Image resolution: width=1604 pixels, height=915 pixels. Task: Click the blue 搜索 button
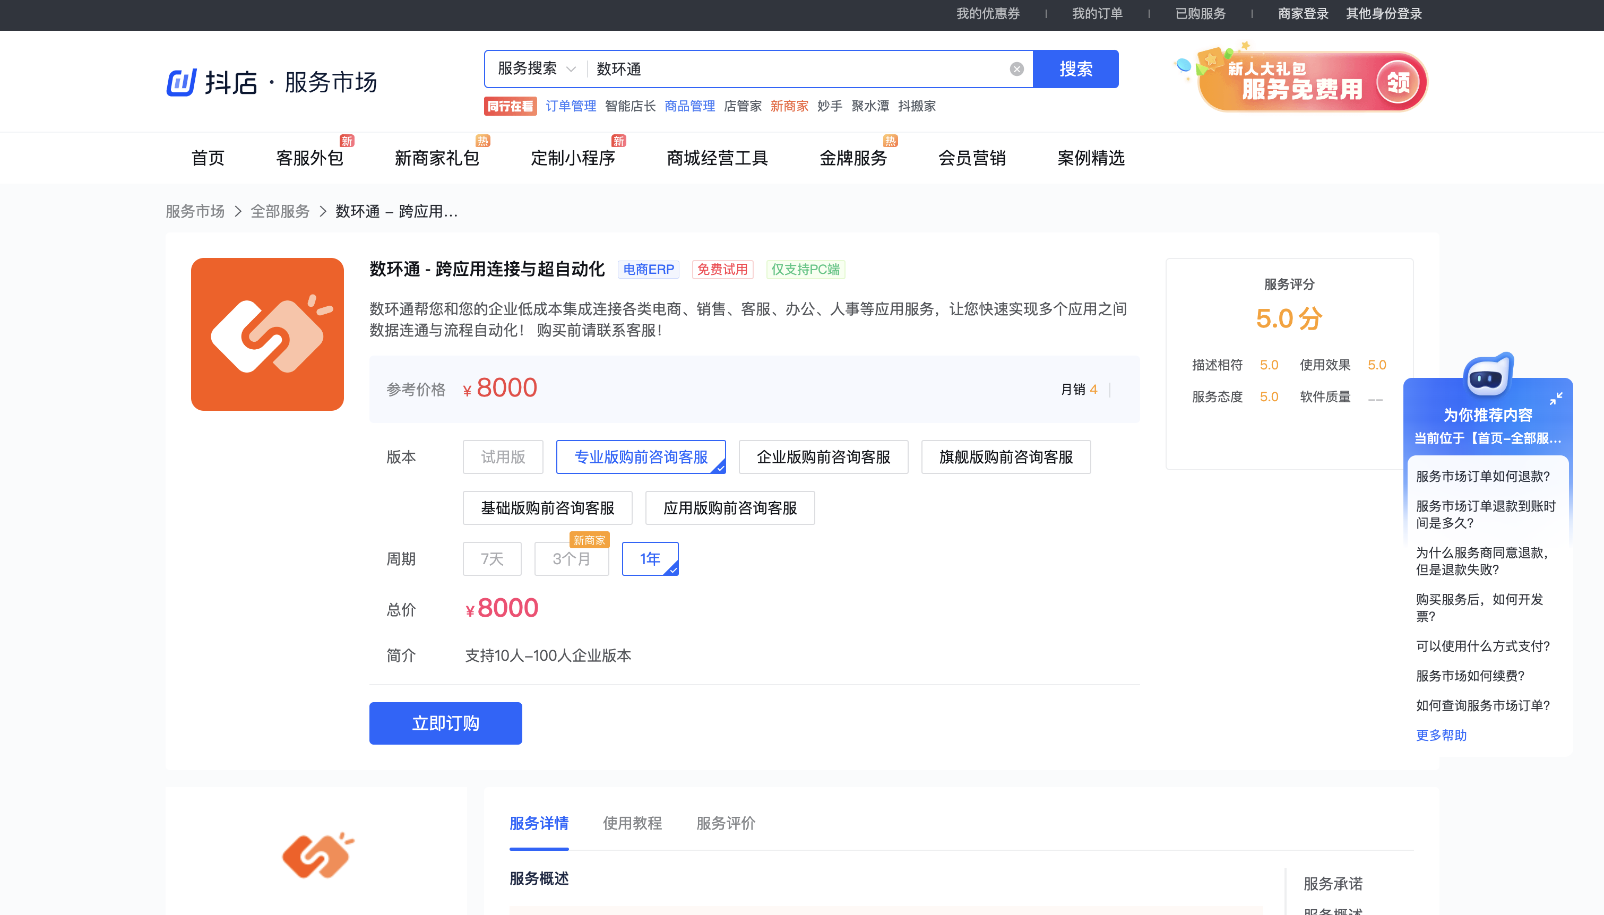1075,69
